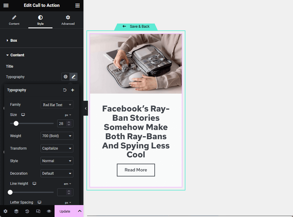
Task: Change Size unit from px
Action: click(68, 115)
